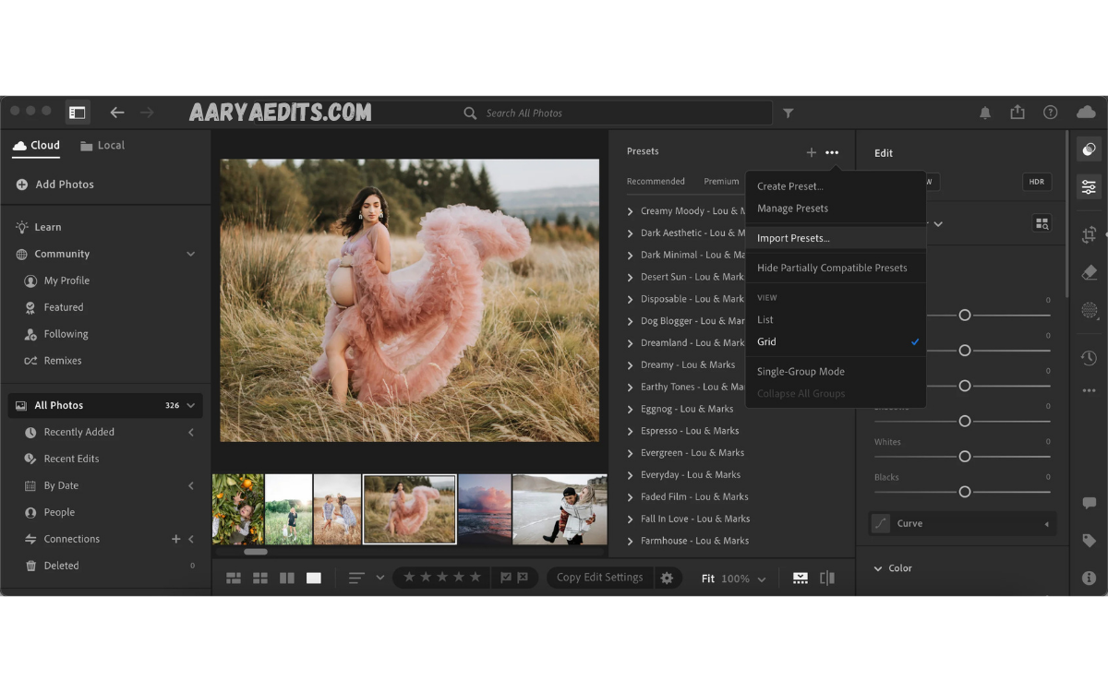Expand Espresso - Lou & Marks group
The width and height of the screenshot is (1108, 692).
[631, 431]
